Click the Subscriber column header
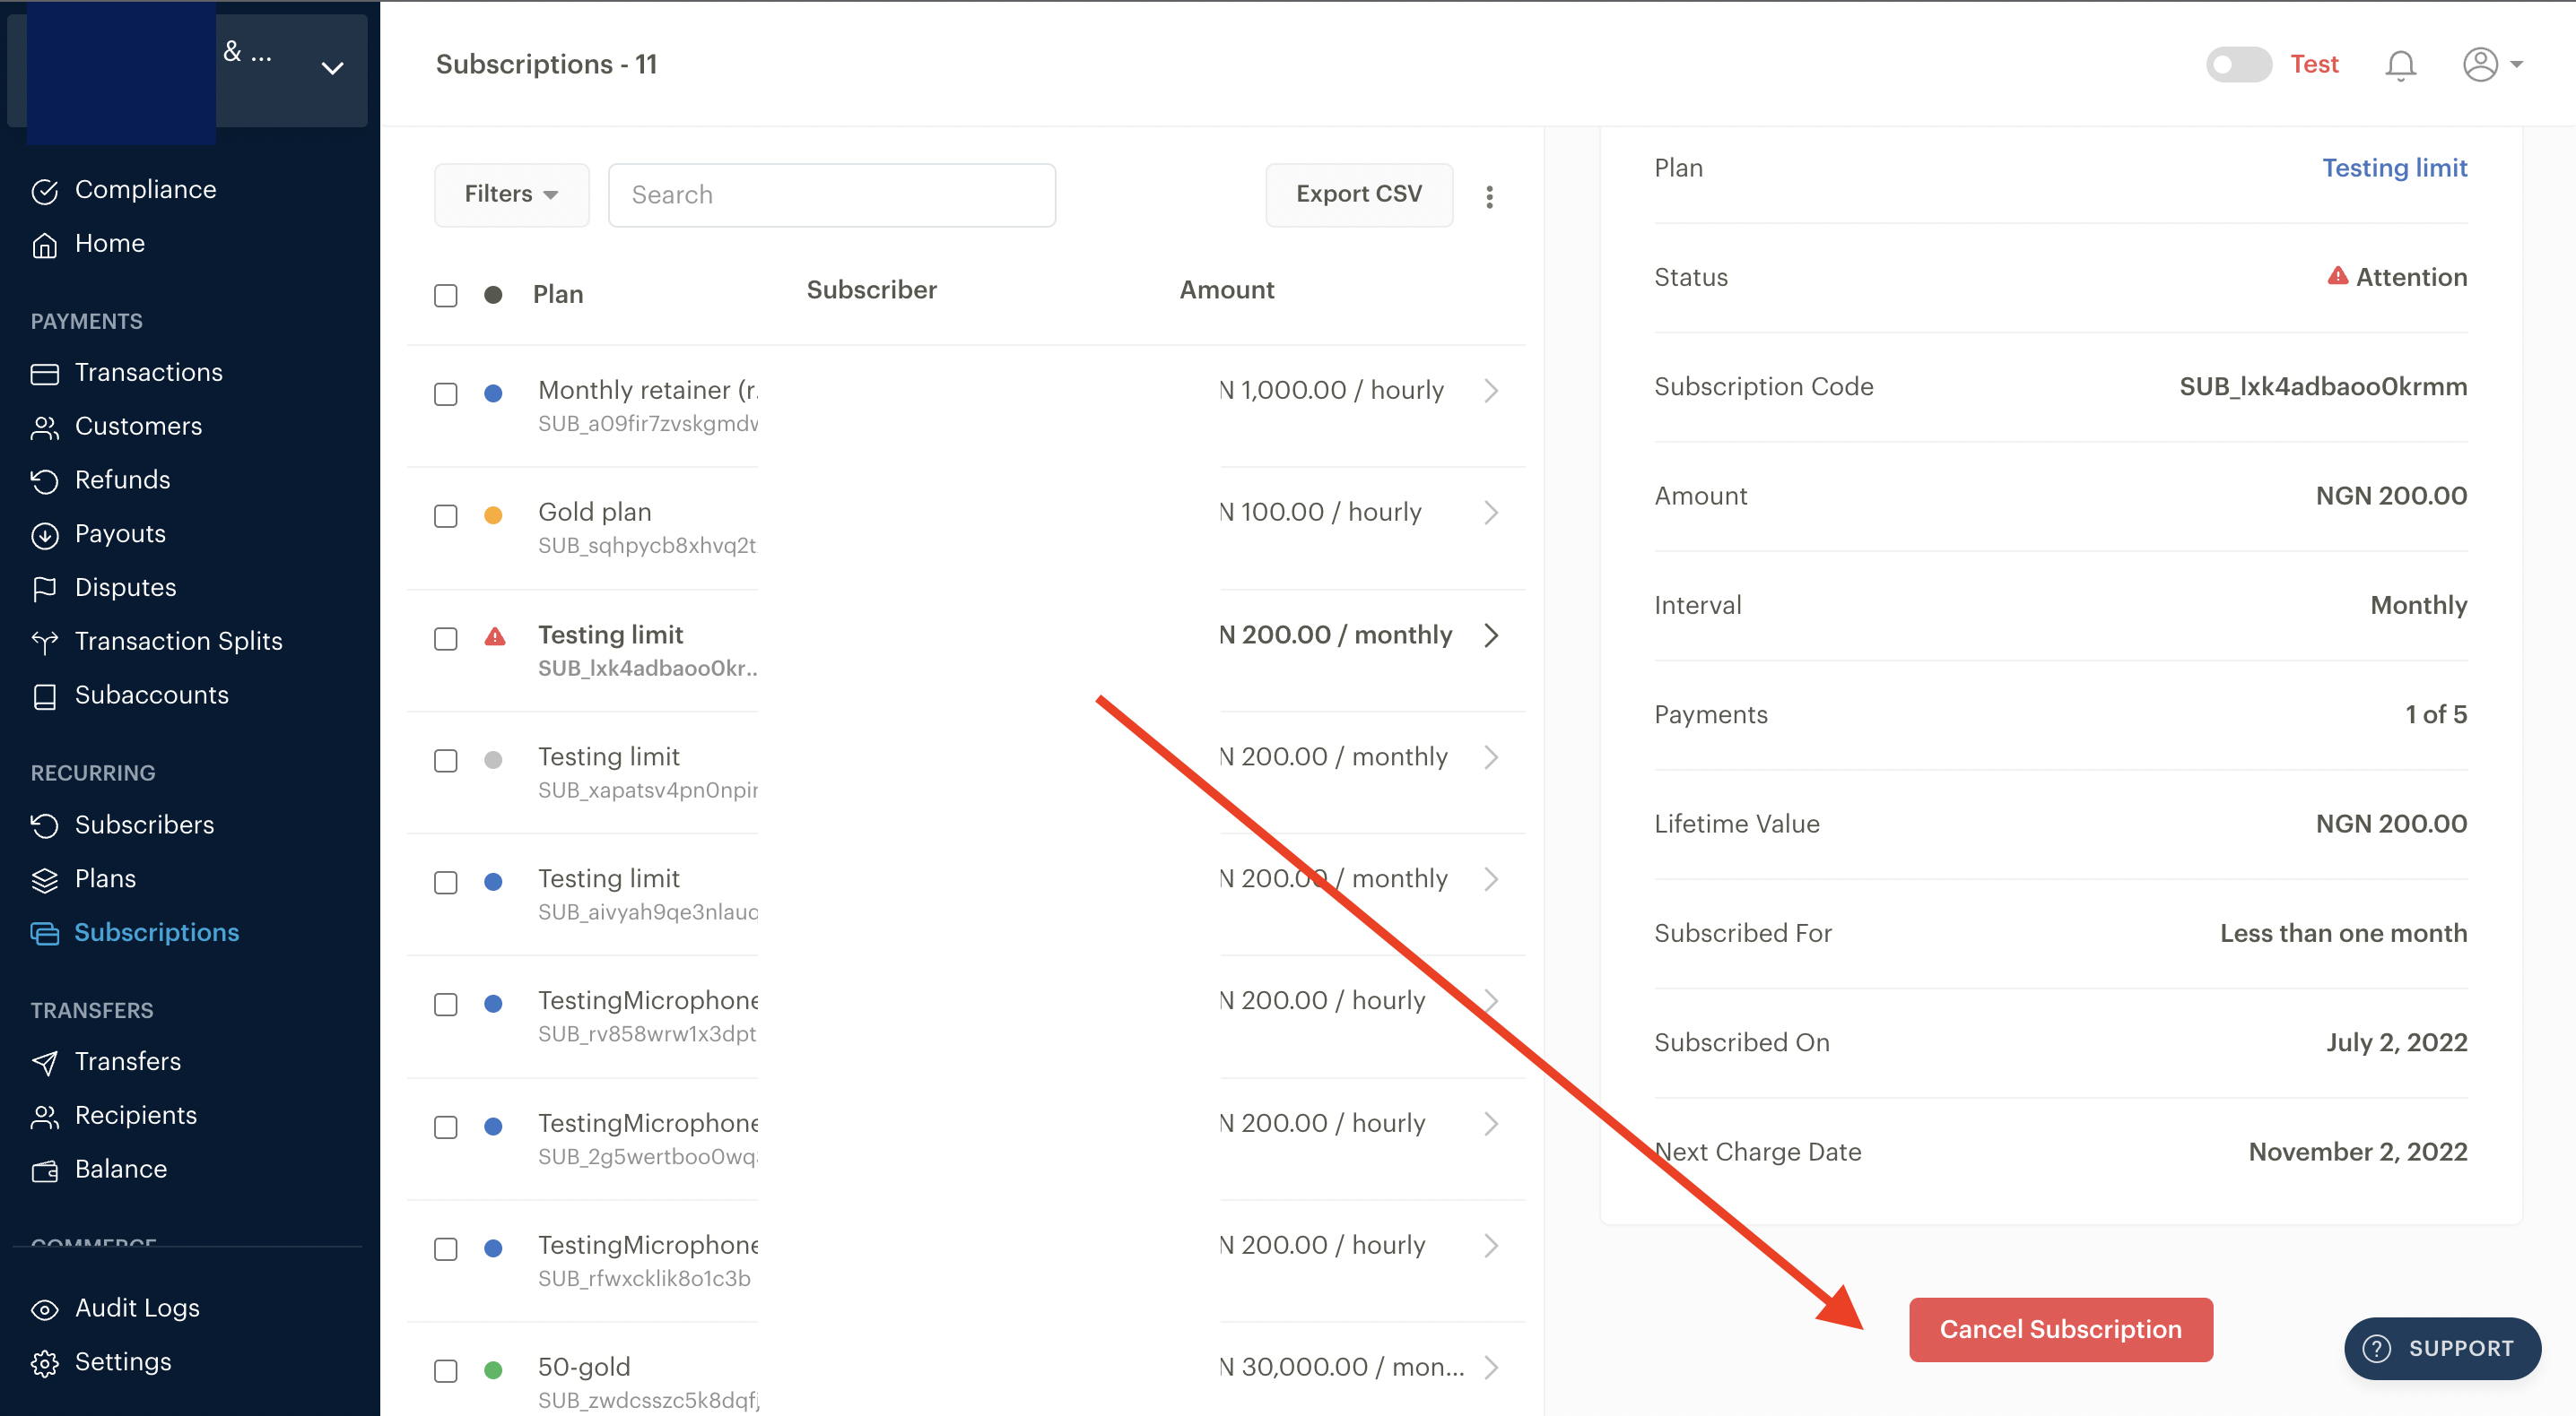Screen dimensions: 2576x1416 (x=871, y=290)
